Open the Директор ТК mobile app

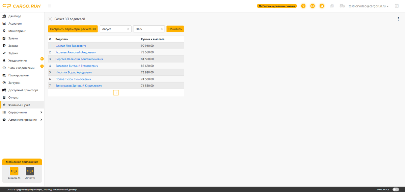pyautogui.click(x=14, y=173)
